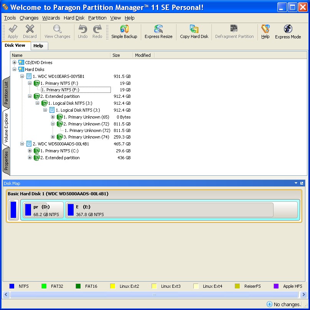The height and width of the screenshot is (310, 310).
Task: Open the Wizards menu
Action: [51, 18]
